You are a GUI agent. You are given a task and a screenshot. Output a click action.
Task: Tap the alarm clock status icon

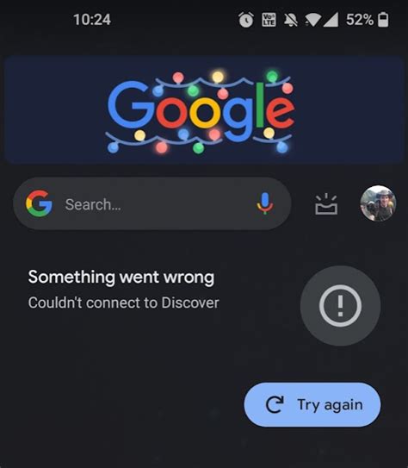point(246,20)
